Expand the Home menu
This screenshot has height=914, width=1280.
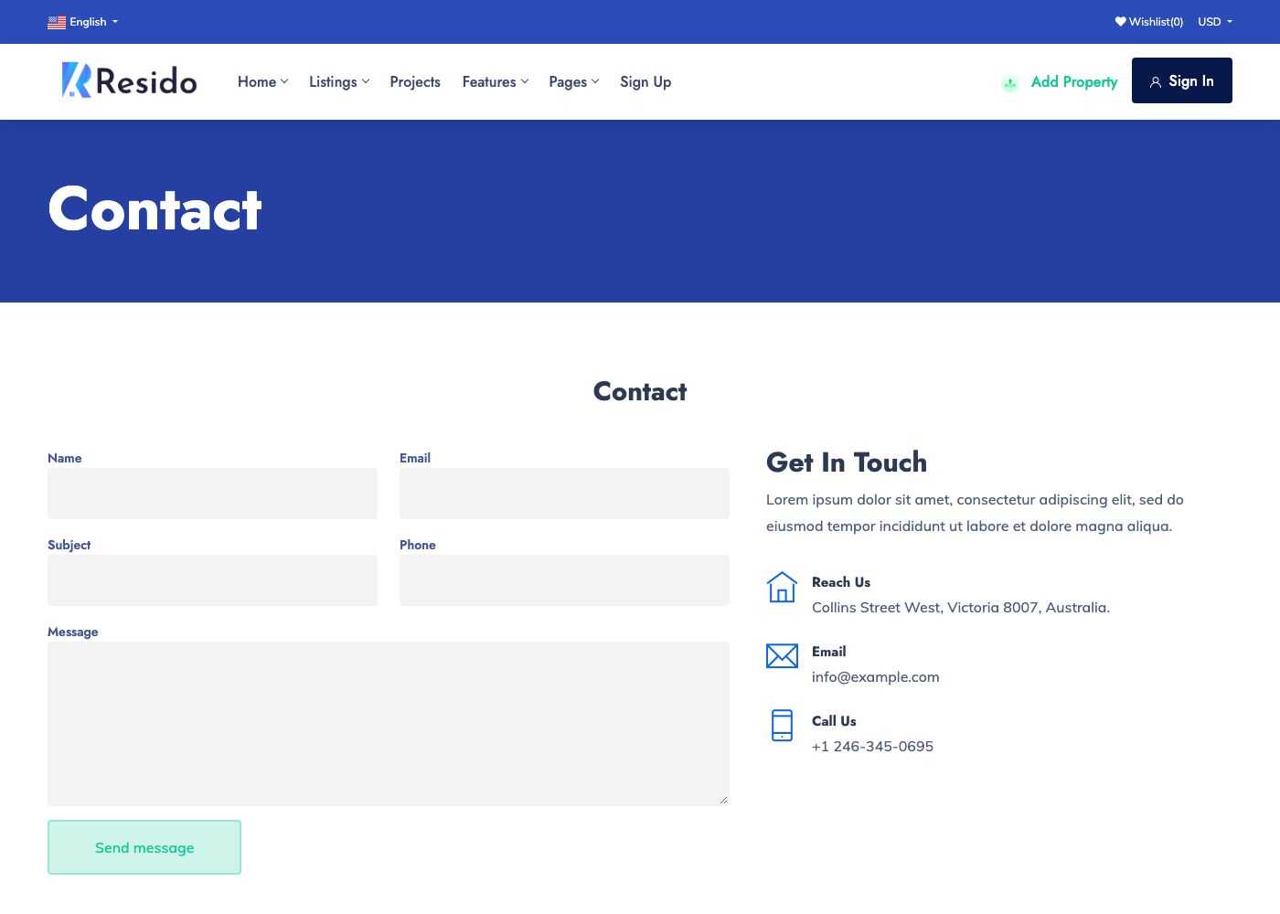pyautogui.click(x=262, y=82)
